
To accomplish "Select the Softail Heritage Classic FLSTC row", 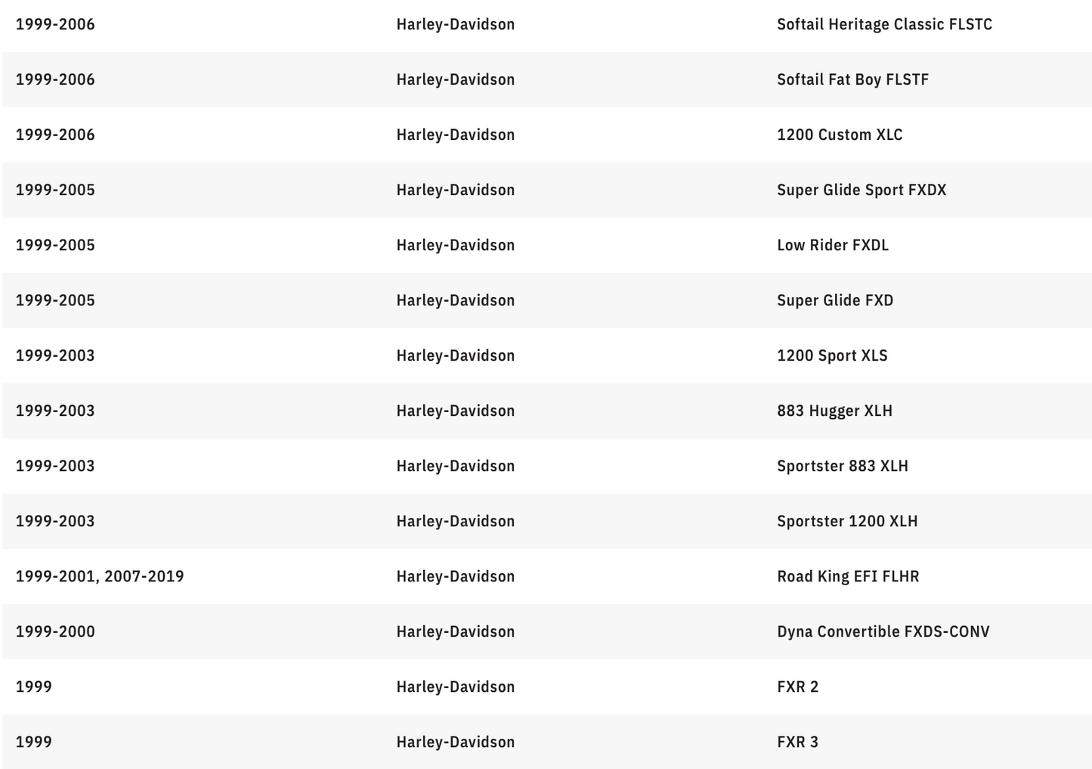I will pos(546,24).
